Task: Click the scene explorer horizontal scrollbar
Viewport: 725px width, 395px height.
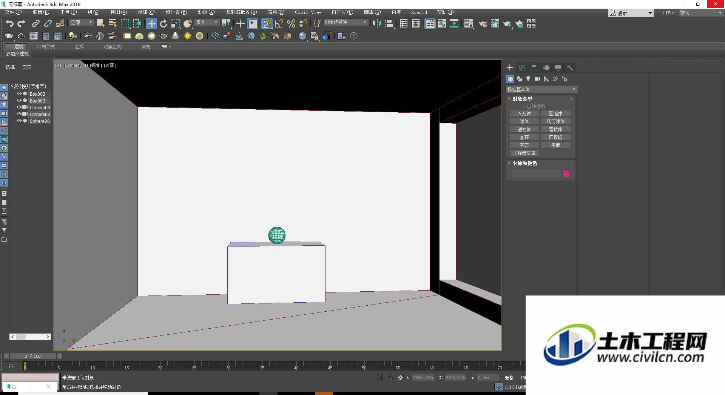Action: point(30,337)
